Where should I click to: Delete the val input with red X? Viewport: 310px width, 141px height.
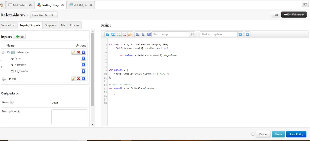point(79,79)
